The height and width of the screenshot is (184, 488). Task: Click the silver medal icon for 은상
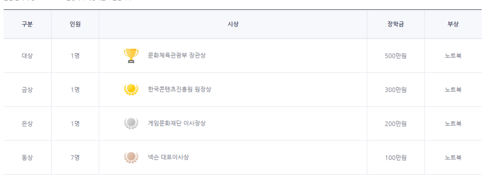click(x=131, y=123)
